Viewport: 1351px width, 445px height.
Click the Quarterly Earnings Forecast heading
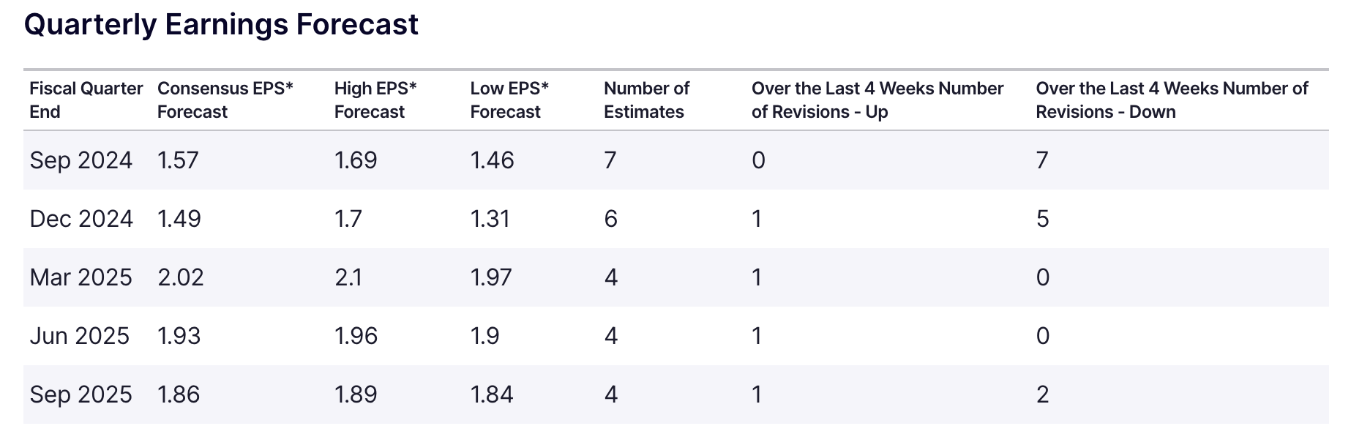pyautogui.click(x=221, y=25)
